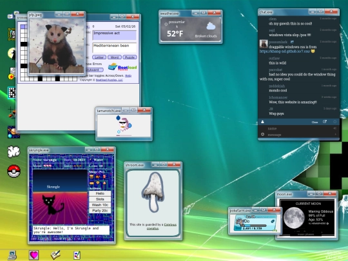Click the 'mondo cool' chat message
Viewport: 348px width, 261px height.
tap(278, 90)
